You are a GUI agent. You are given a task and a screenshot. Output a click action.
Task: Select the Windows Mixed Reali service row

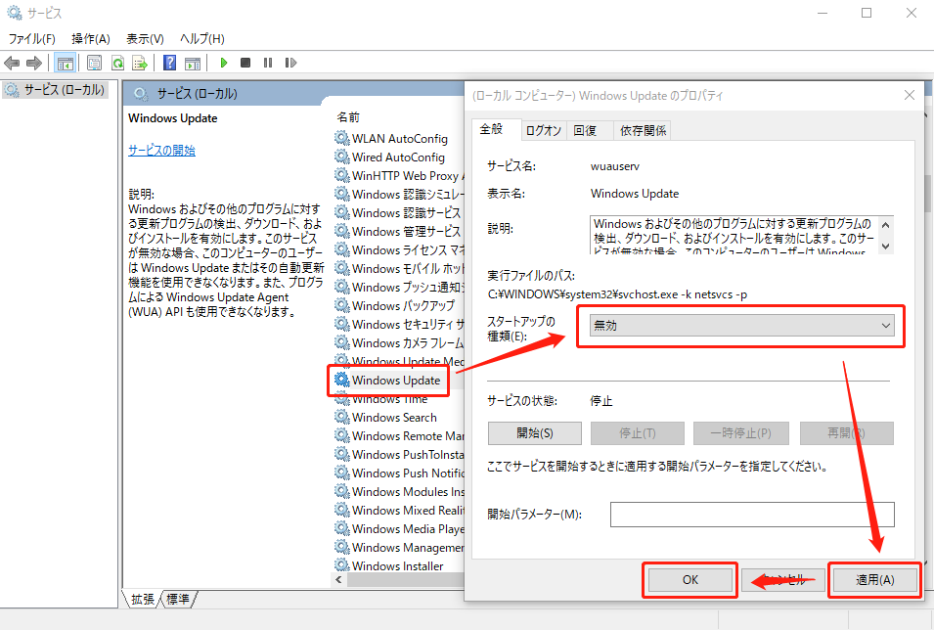pyautogui.click(x=398, y=511)
